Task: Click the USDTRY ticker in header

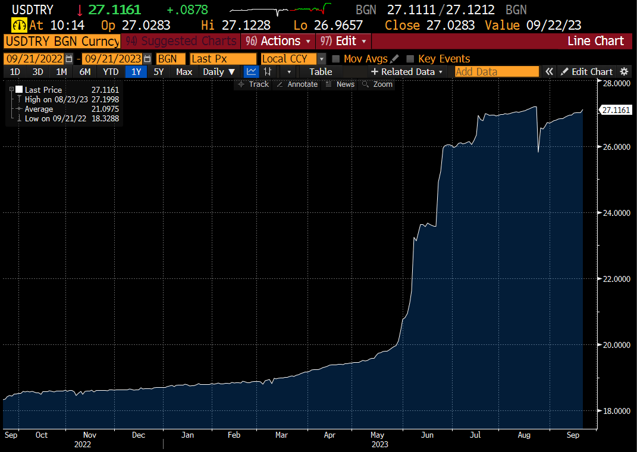Action: [x=33, y=10]
